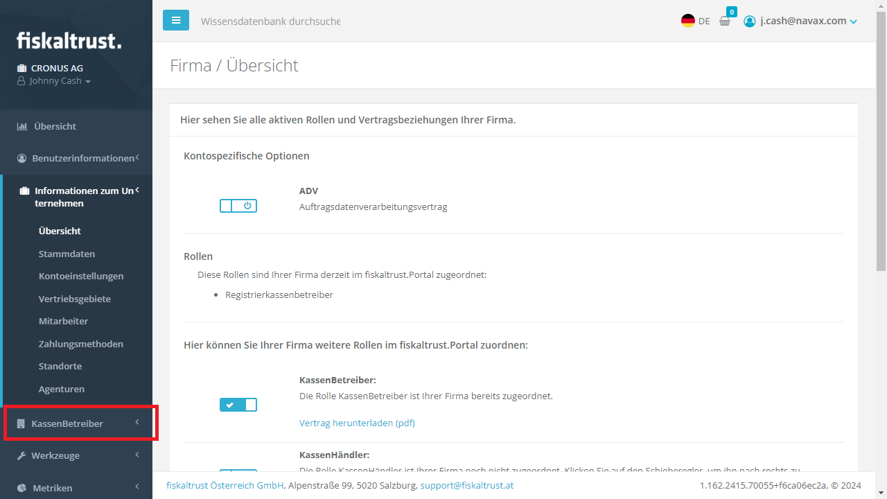This screenshot has width=887, height=499.
Task: Open the Agenturen page
Action: pos(62,389)
